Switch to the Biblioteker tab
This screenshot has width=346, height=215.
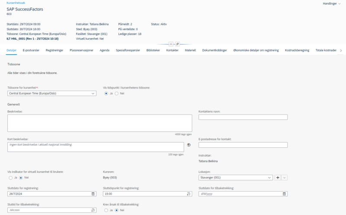(x=153, y=50)
